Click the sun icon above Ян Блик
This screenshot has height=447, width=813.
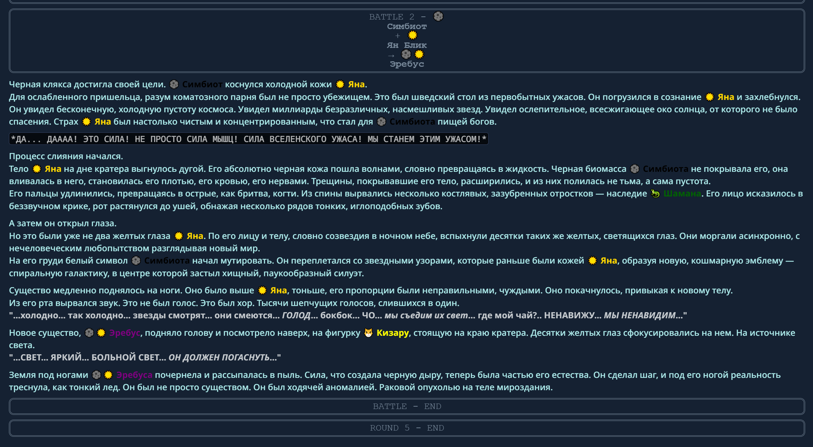(x=413, y=35)
